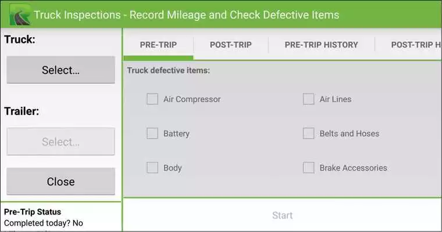The image size is (442, 232).
Task: Open the Trailer Select dropdown
Action: pyautogui.click(x=60, y=142)
